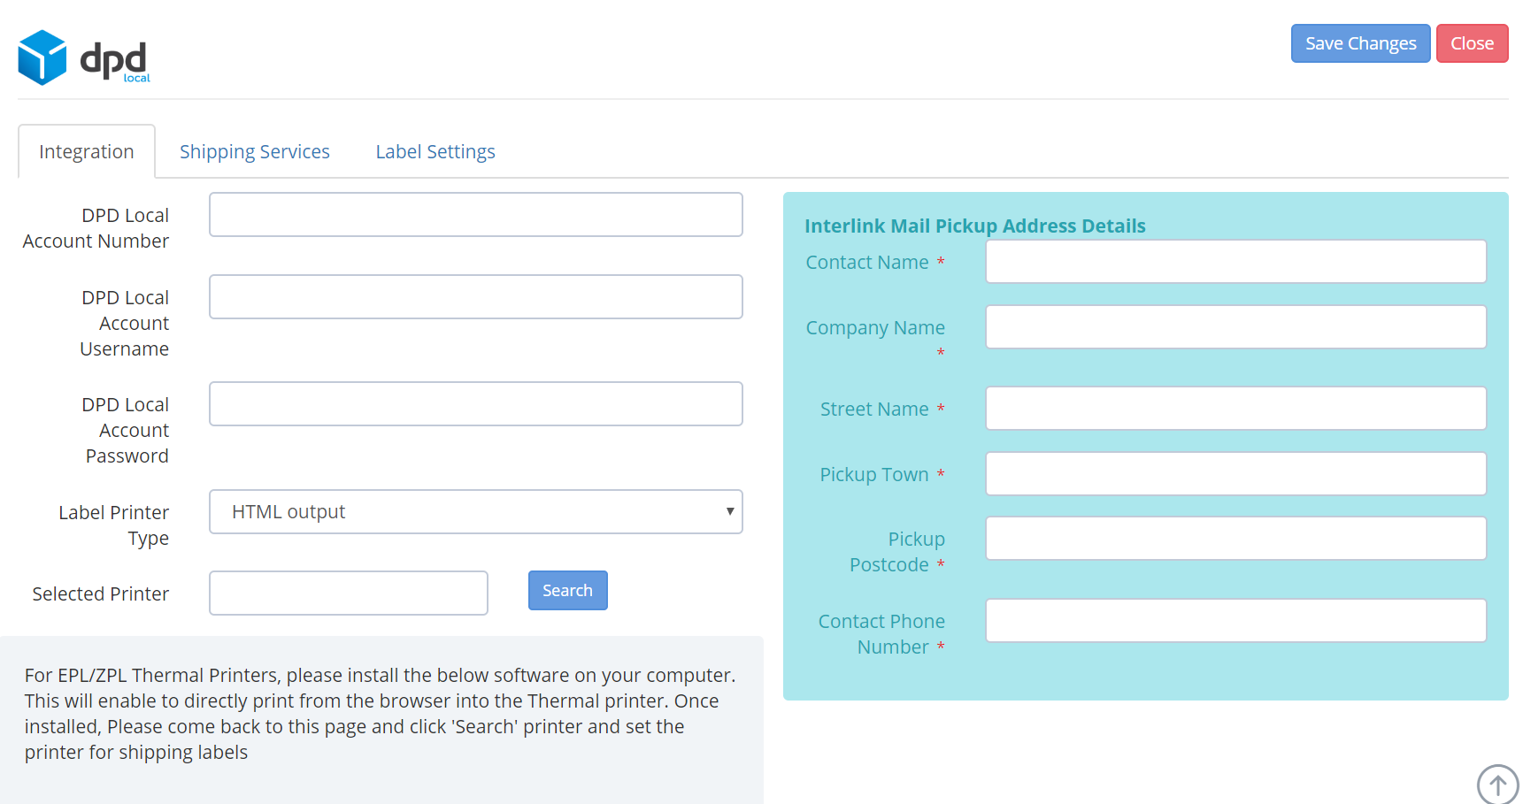Click the Company Name input field
The image size is (1523, 804).
1236,326
